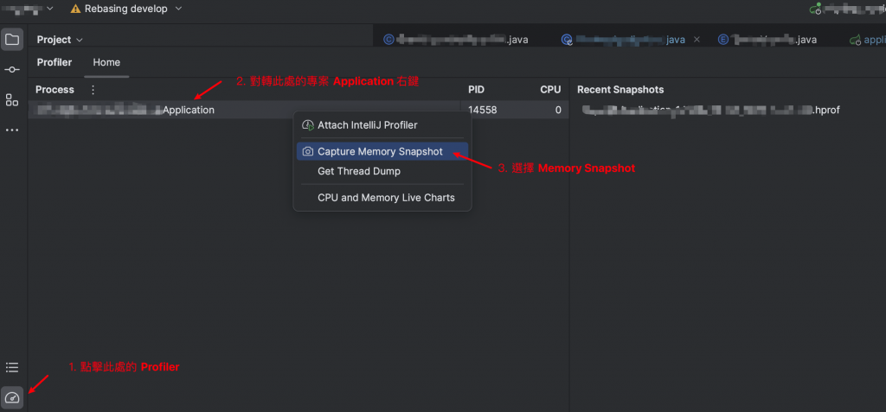Close the active java editor tab

[x=697, y=40]
